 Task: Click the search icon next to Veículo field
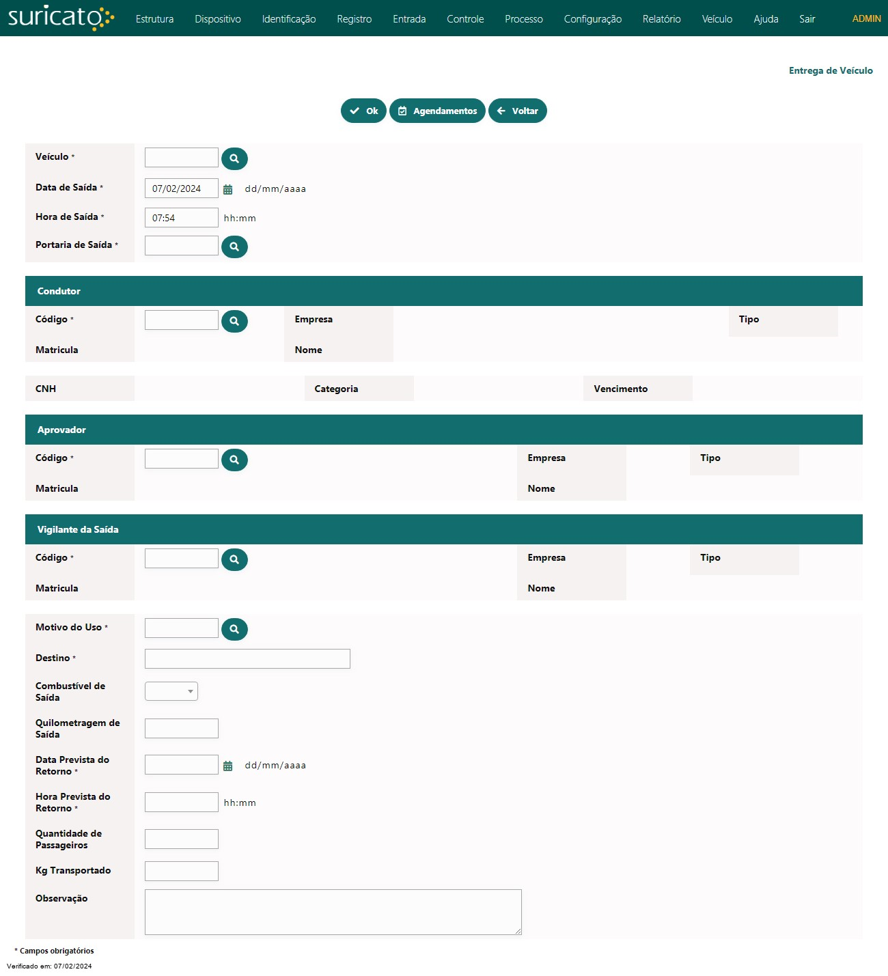234,158
